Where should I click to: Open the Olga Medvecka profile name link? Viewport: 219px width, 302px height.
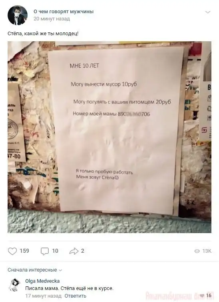pyautogui.click(x=42, y=281)
